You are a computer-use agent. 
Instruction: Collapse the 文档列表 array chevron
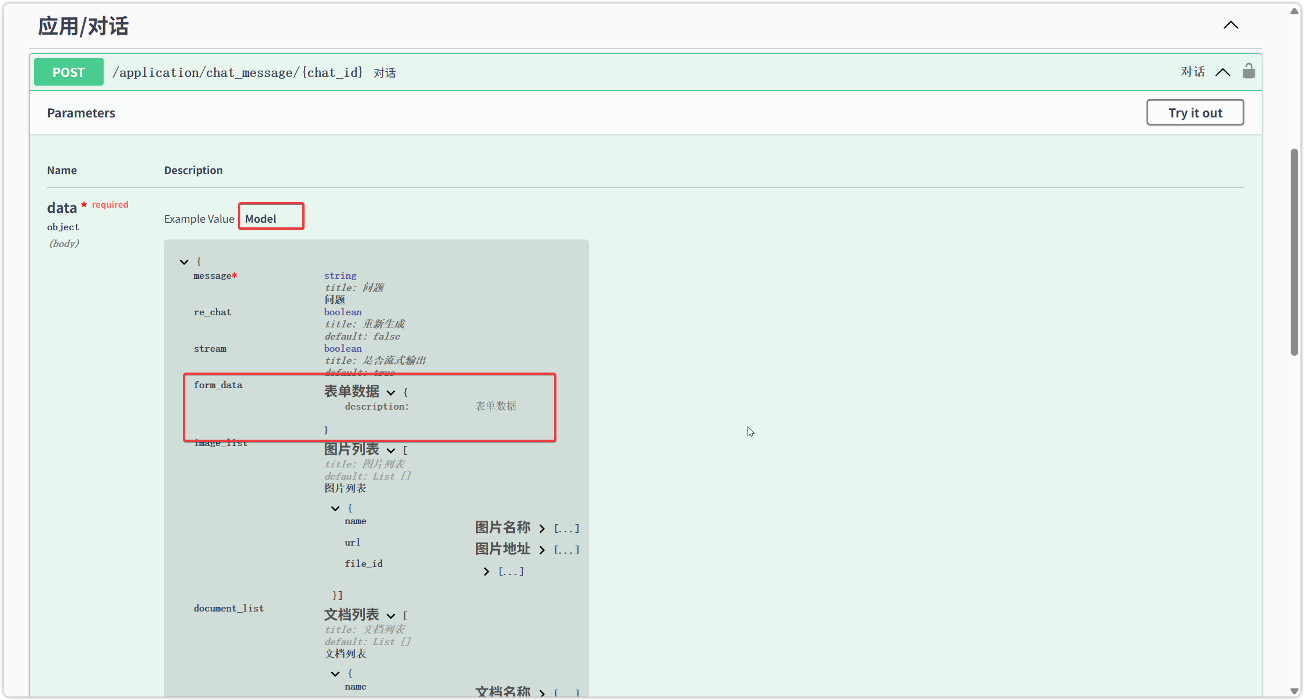tap(391, 616)
